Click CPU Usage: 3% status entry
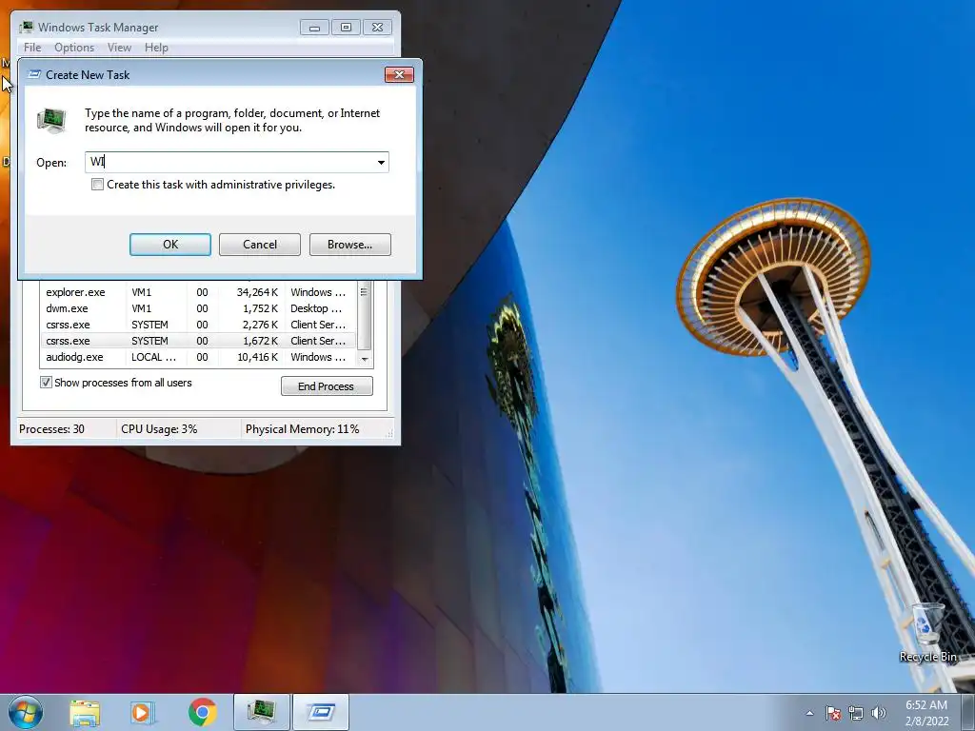The width and height of the screenshot is (975, 731). click(159, 429)
